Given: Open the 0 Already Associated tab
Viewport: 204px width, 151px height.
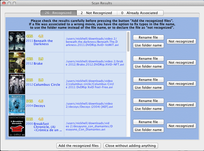Looking at the screenshot, I should coord(140,13).
